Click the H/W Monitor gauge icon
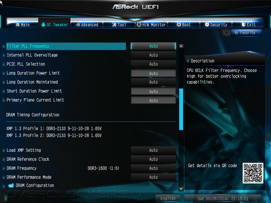Viewport: 271px width, 203px height. coord(139,25)
